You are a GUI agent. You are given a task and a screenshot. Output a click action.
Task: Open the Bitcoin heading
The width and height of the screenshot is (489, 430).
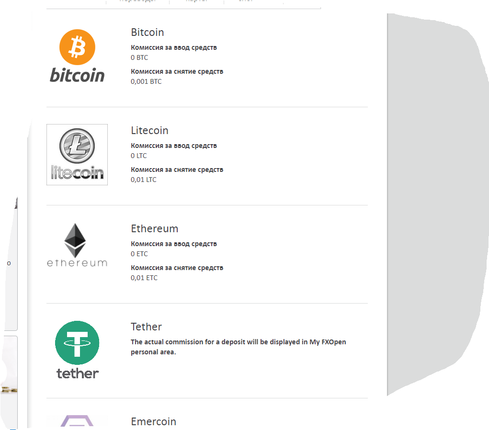pos(148,33)
